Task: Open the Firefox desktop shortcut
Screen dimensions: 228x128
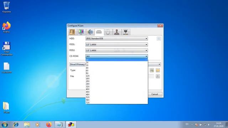Action: coord(6,27)
